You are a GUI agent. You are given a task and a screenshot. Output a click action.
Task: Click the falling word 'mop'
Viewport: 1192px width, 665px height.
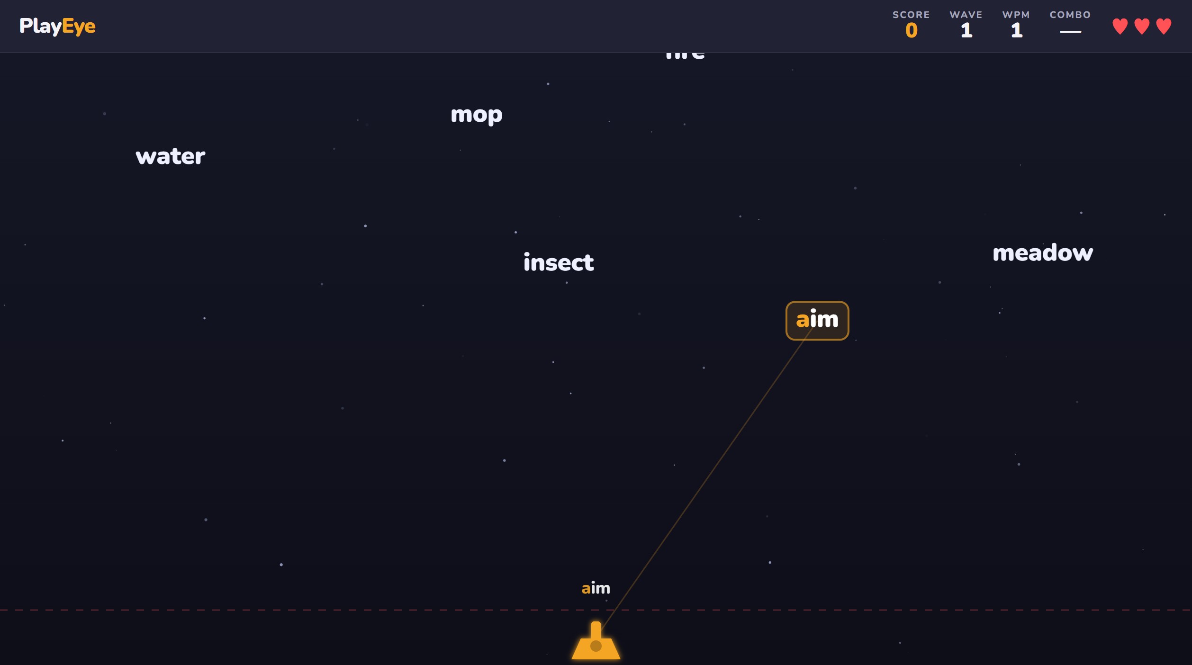tap(476, 115)
